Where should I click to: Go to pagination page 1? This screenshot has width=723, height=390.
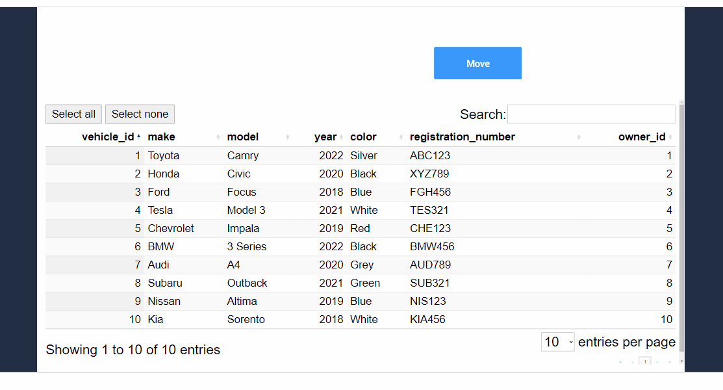[644, 361]
